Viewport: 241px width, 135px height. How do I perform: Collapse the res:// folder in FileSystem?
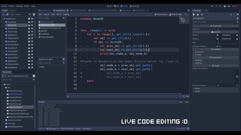3,84
